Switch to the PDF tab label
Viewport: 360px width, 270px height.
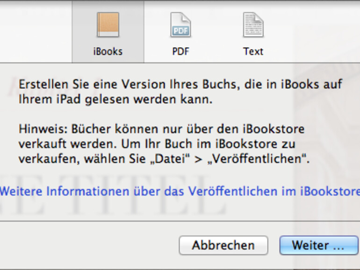click(x=180, y=51)
